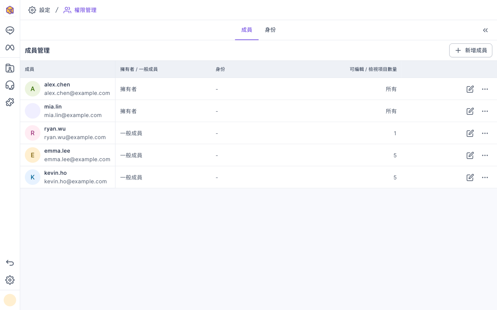Open the contacts folder icon in sidebar
The width and height of the screenshot is (497, 310).
[10, 68]
